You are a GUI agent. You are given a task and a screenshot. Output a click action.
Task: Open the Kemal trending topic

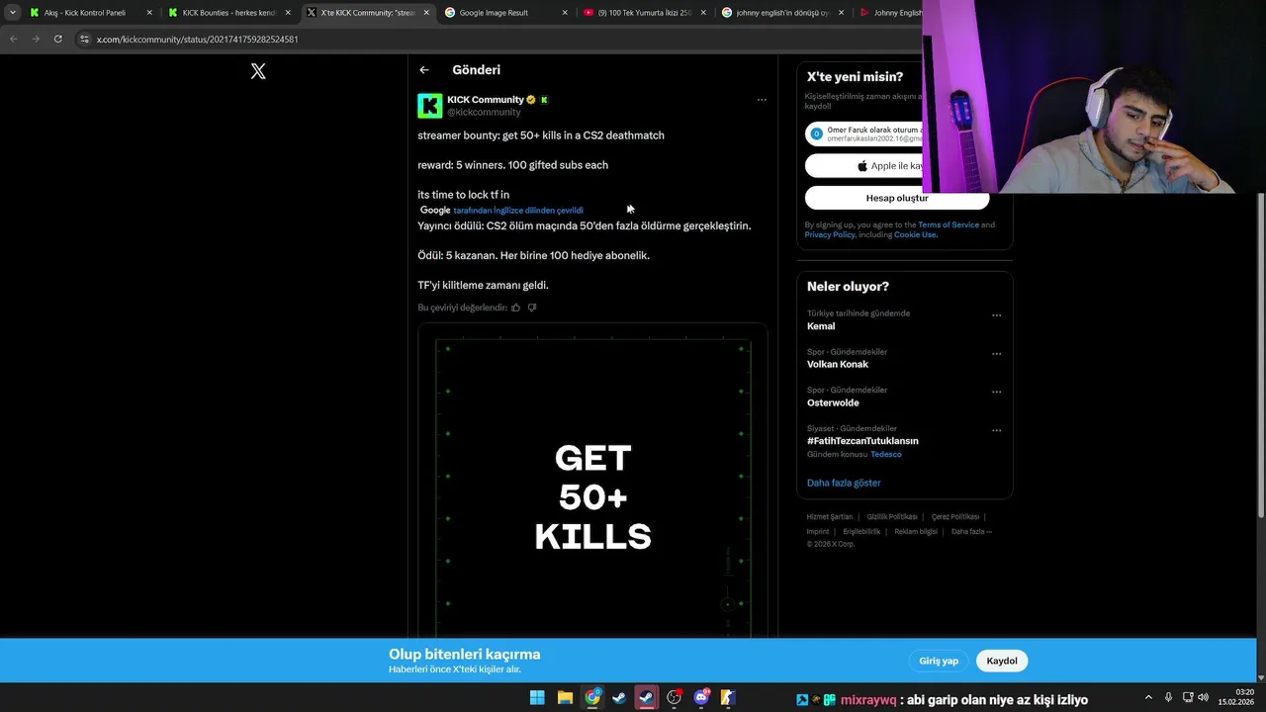pos(821,326)
